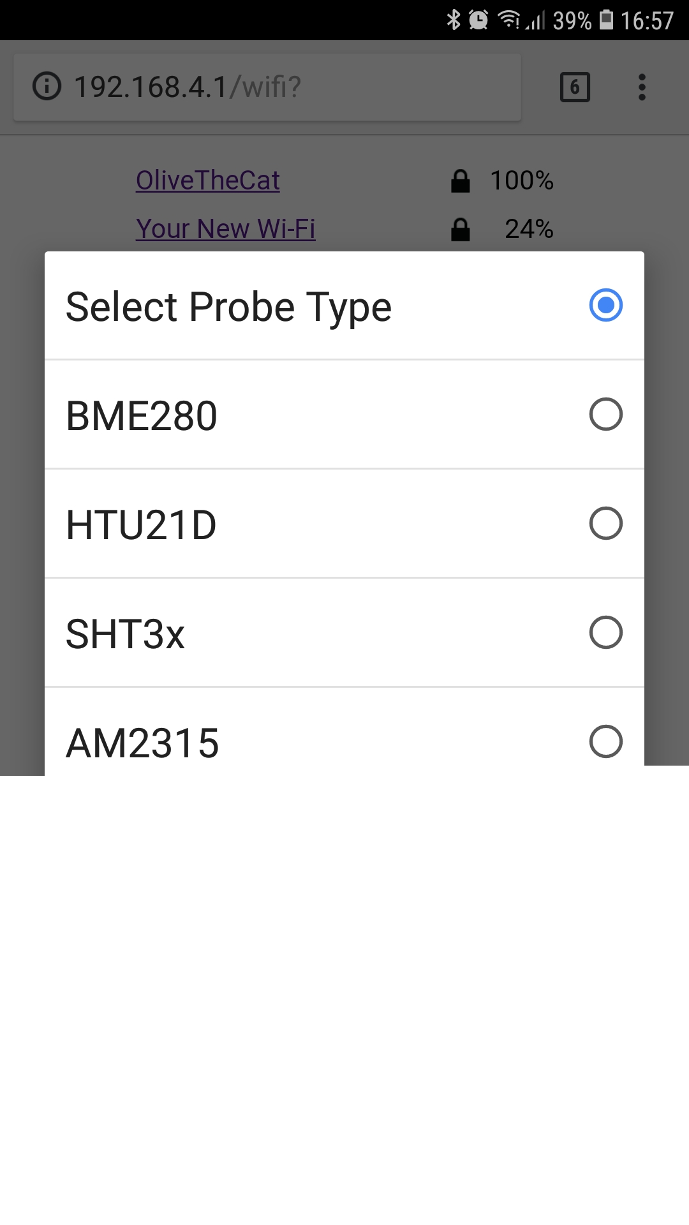Open the Your New Wi-Fi network link
The height and width of the screenshot is (1225, 689).
click(x=226, y=229)
